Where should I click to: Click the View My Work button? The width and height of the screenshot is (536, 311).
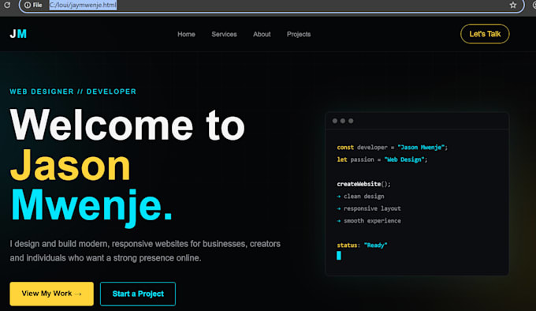point(51,294)
